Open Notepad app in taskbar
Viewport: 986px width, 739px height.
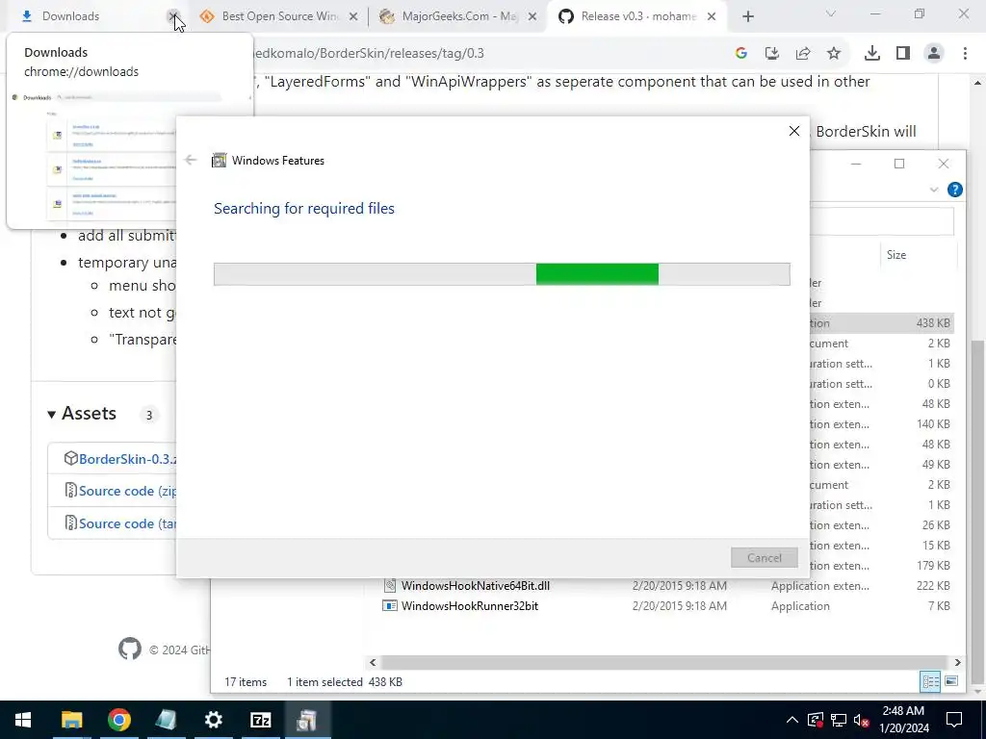[x=166, y=720]
